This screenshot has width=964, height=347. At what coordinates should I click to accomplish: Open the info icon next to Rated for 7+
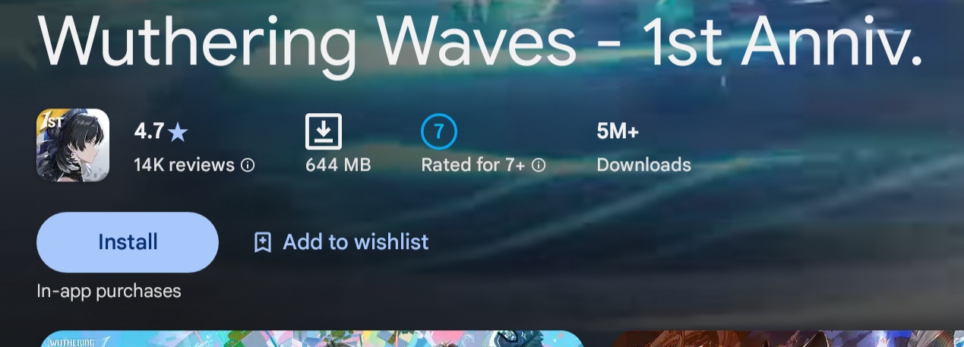tap(539, 165)
